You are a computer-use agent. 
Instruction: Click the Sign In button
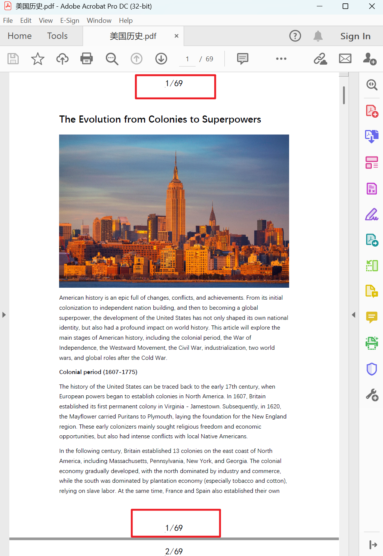(355, 36)
